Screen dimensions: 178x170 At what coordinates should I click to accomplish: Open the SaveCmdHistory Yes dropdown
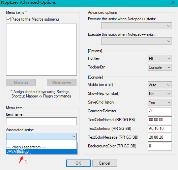click(159, 102)
